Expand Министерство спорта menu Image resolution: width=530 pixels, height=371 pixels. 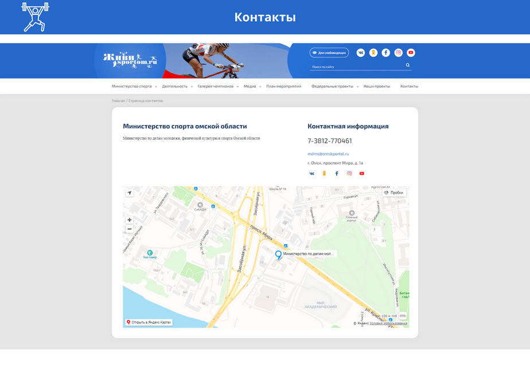(134, 86)
